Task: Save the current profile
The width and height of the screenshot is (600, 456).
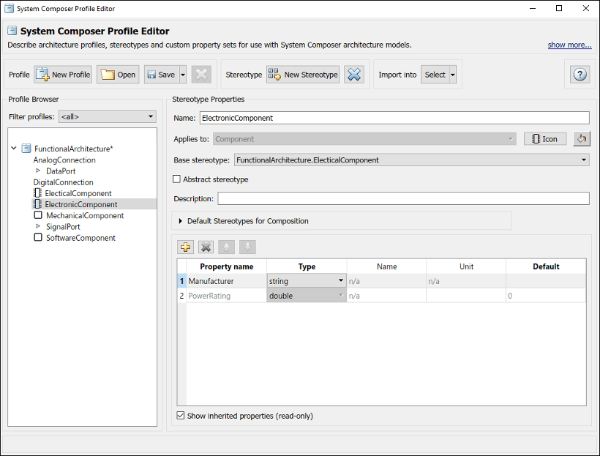Action: pyautogui.click(x=160, y=74)
